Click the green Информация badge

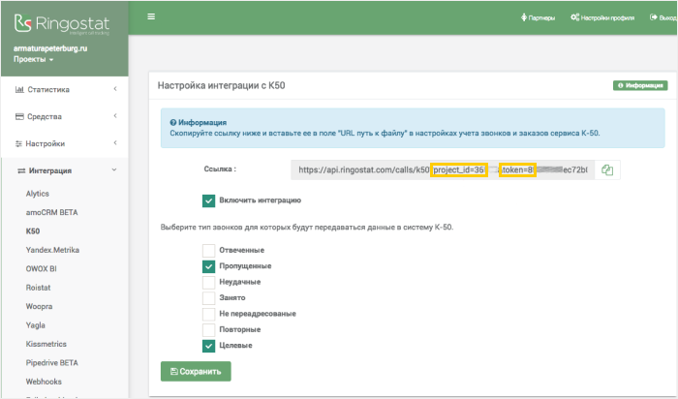pyautogui.click(x=640, y=85)
